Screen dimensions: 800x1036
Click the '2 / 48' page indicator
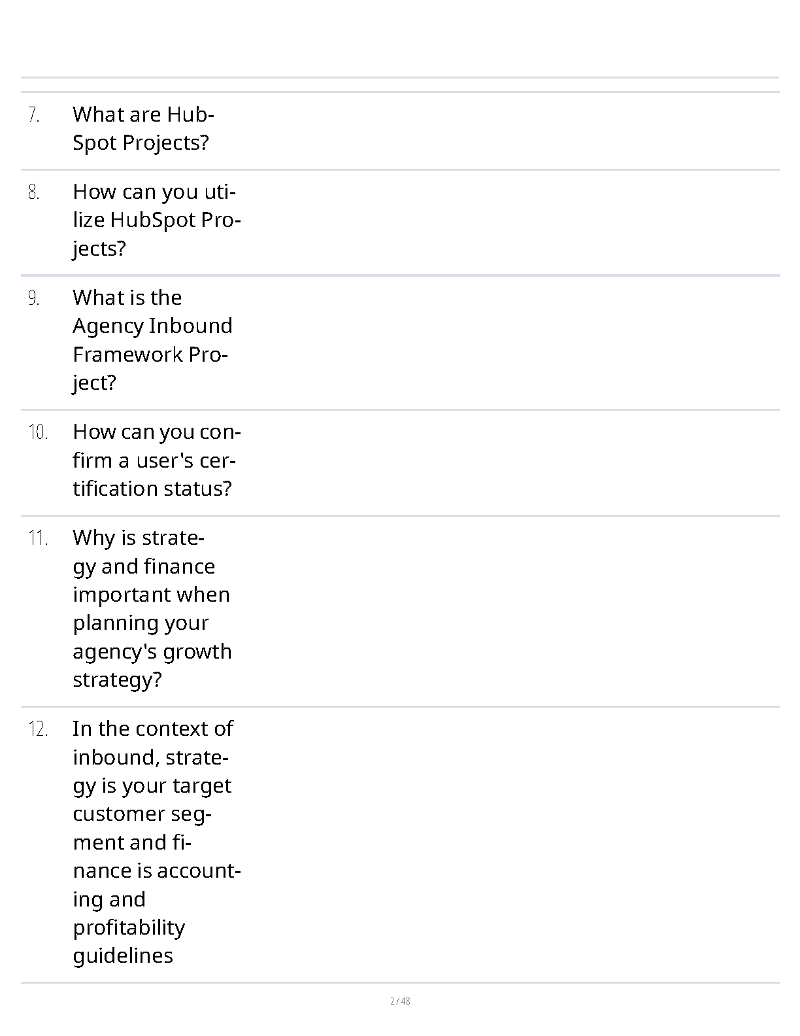[400, 1001]
